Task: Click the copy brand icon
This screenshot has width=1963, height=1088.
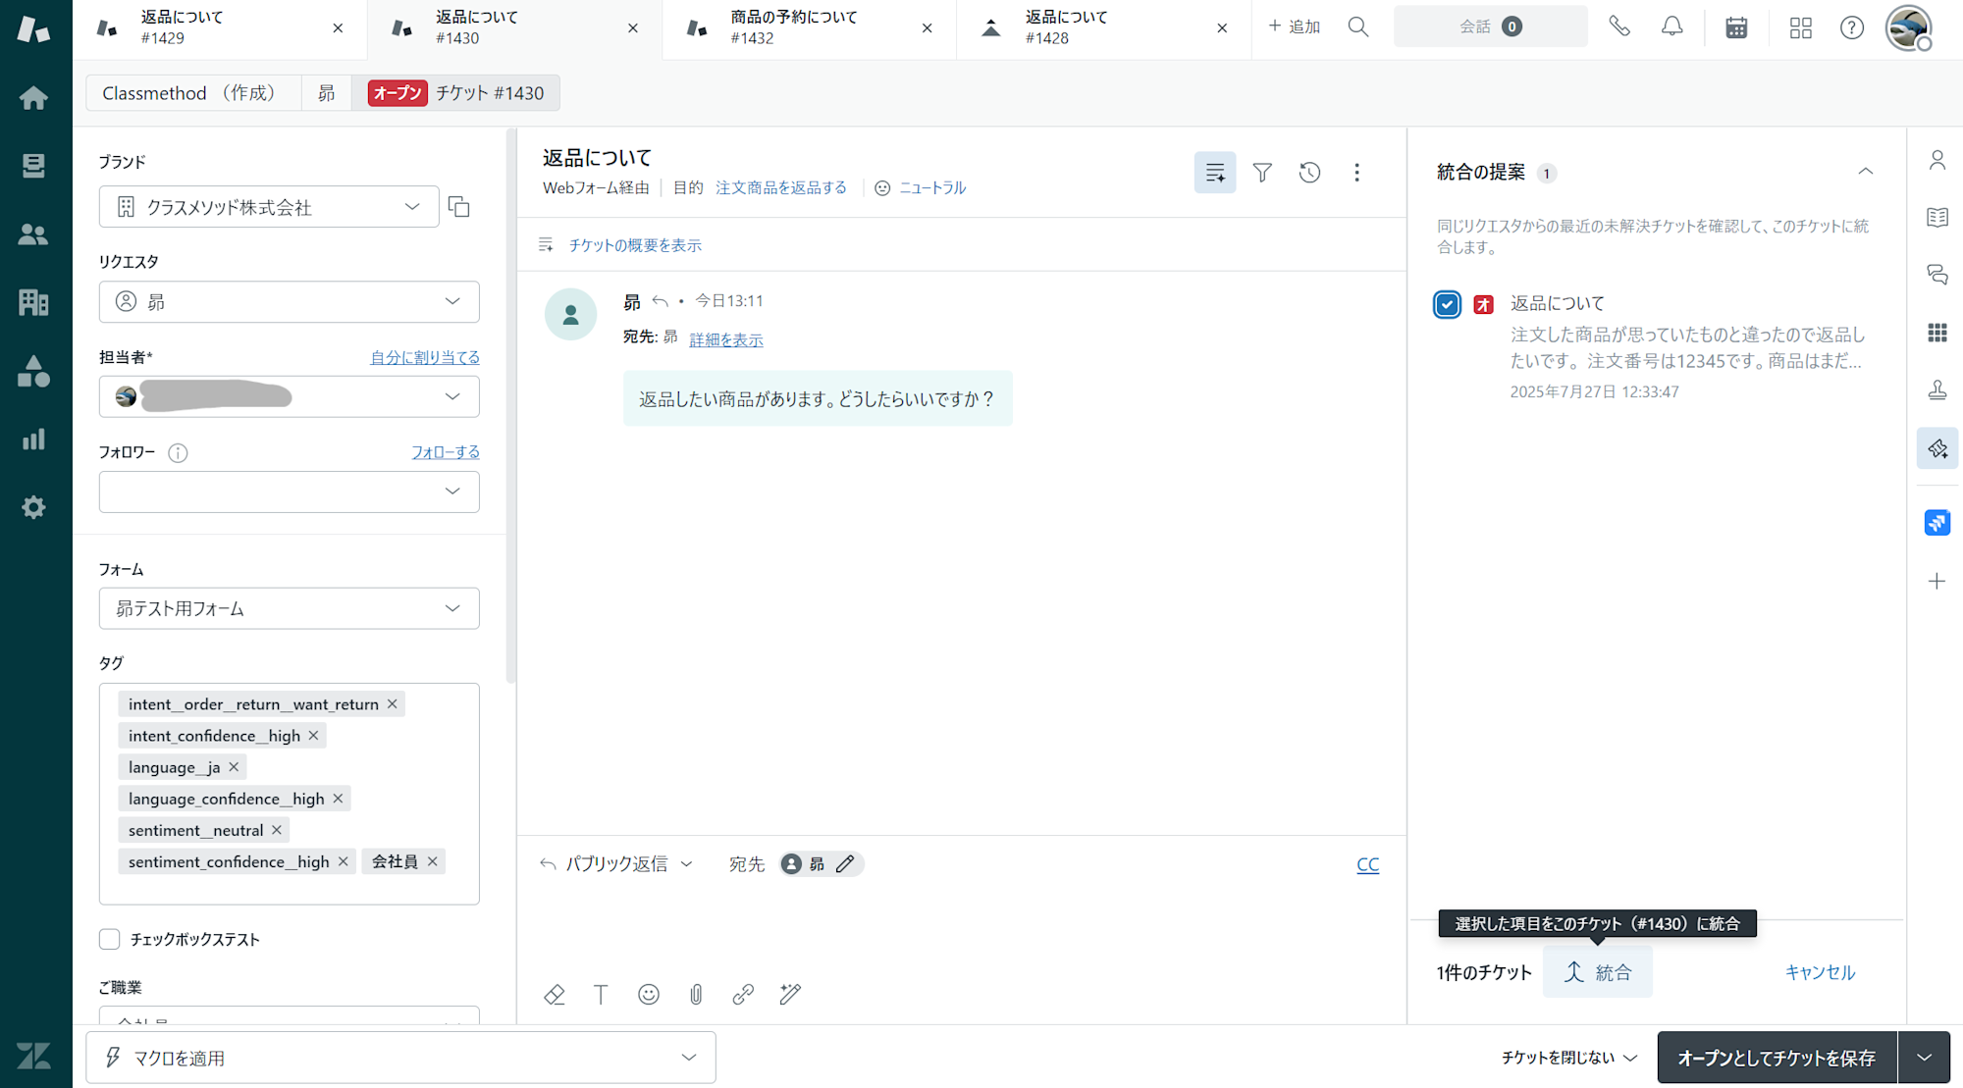Action: (x=459, y=207)
